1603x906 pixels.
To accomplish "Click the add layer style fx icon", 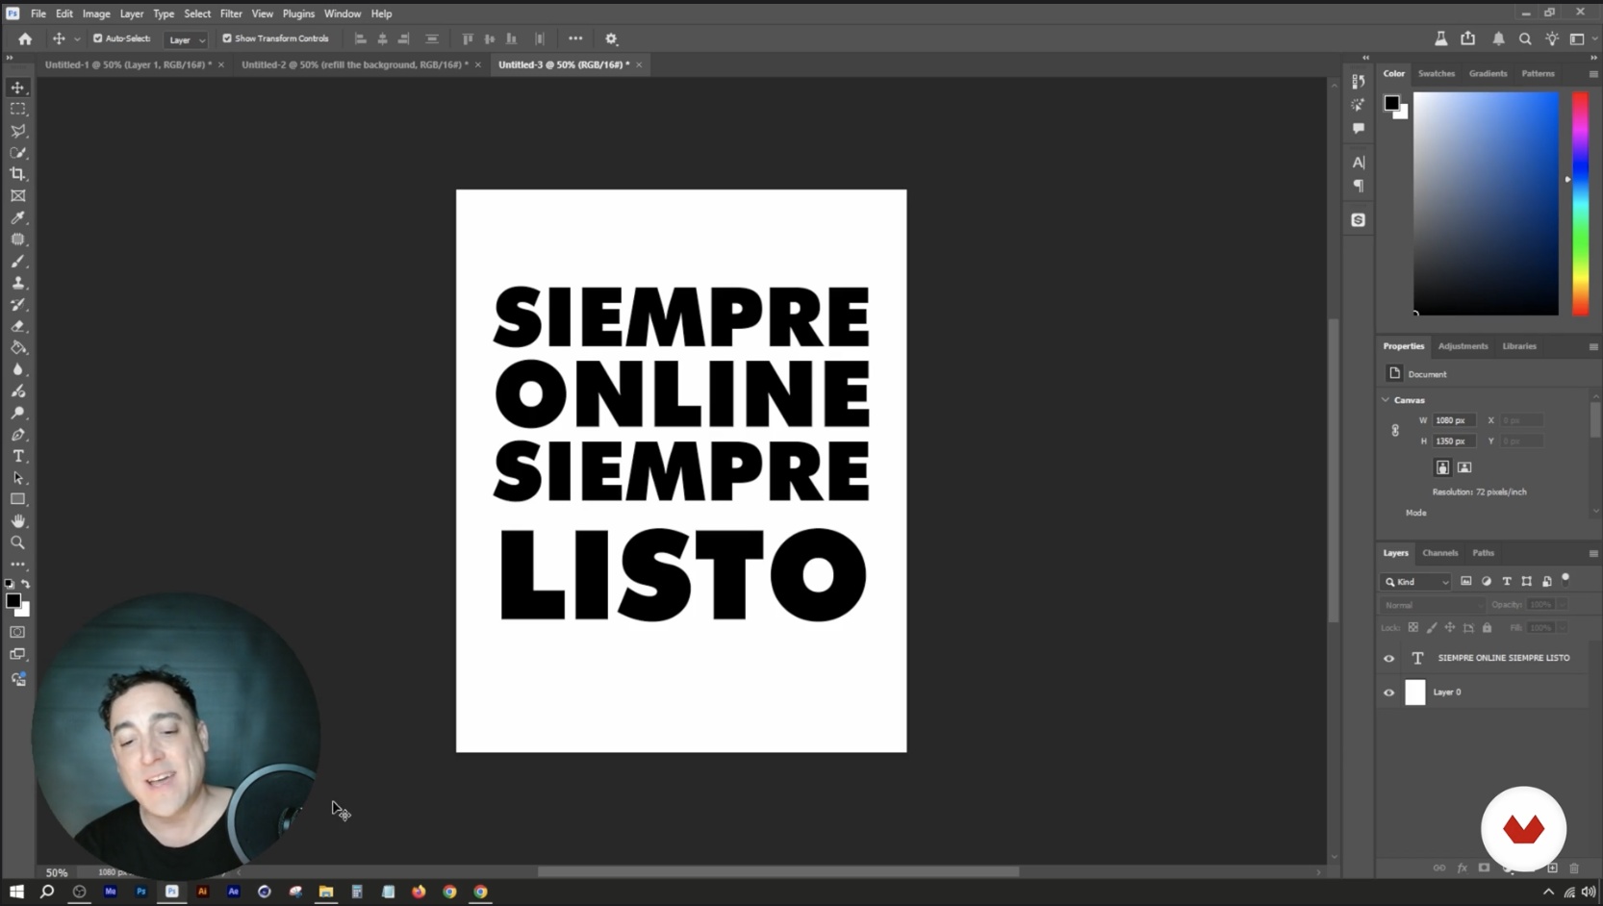I will click(x=1462, y=868).
